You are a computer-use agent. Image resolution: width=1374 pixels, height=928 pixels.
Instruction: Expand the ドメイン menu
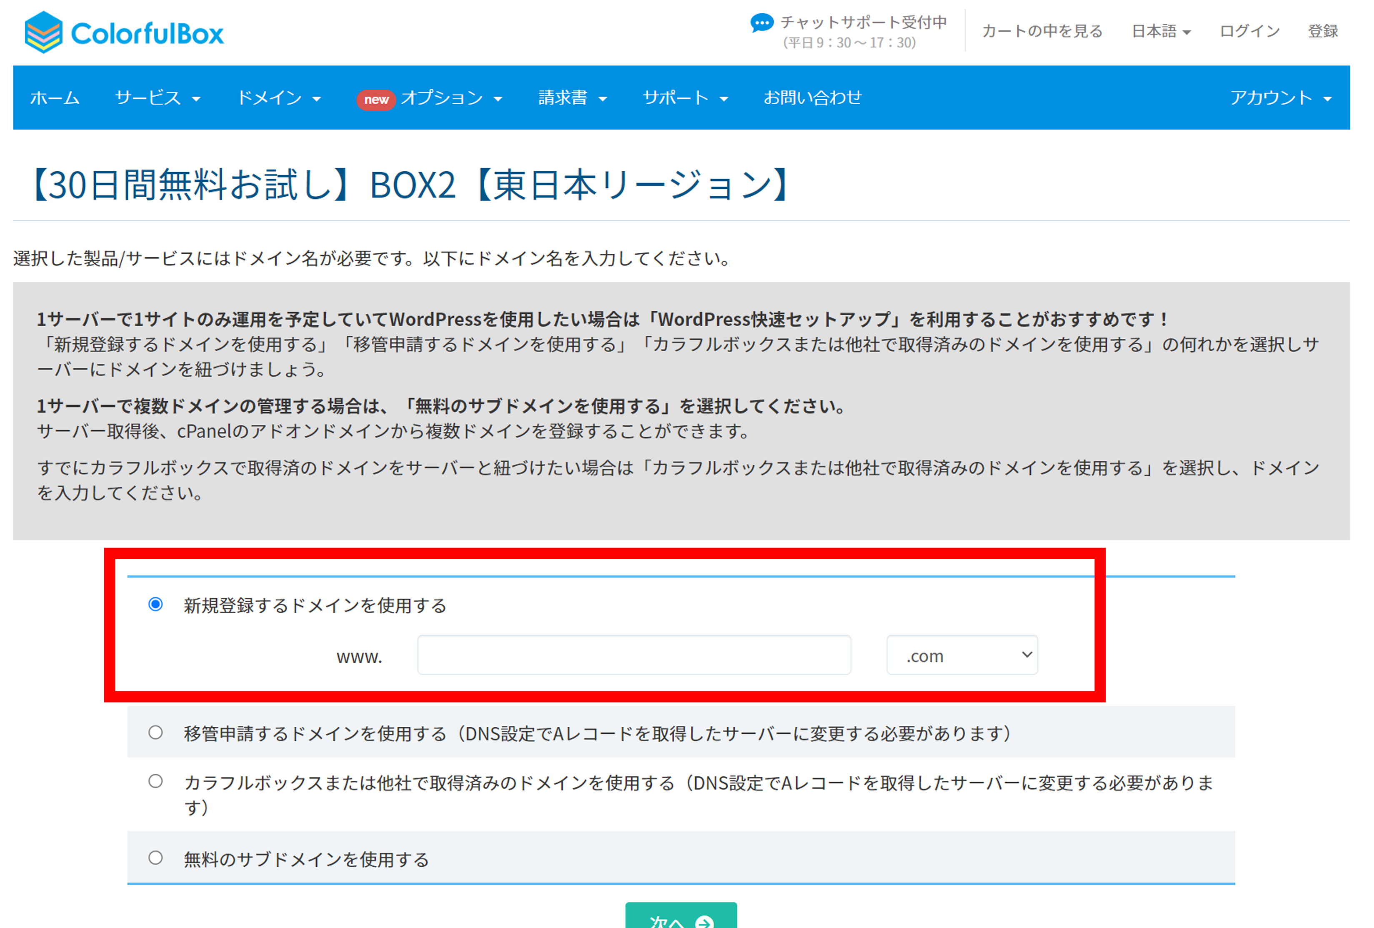[x=279, y=98]
